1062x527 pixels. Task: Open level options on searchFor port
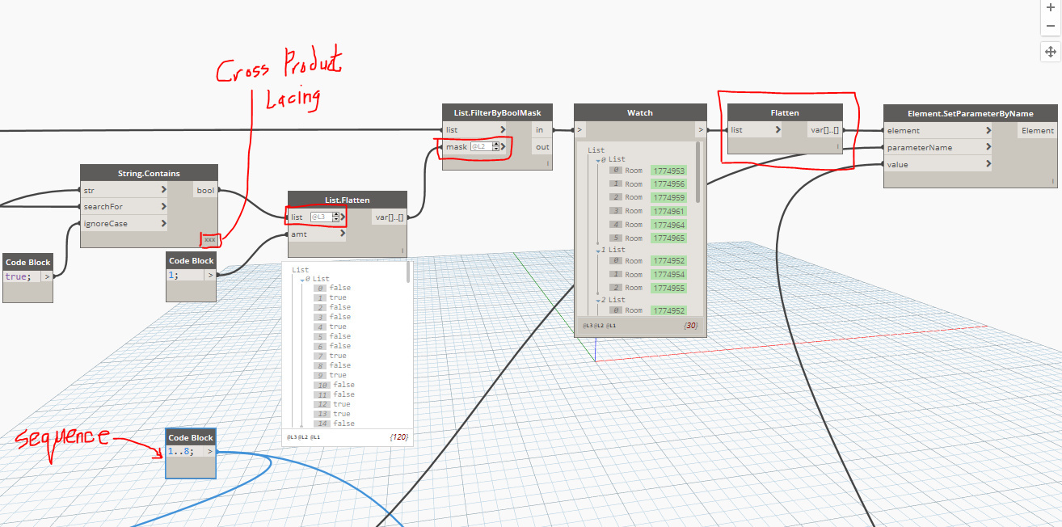click(164, 207)
